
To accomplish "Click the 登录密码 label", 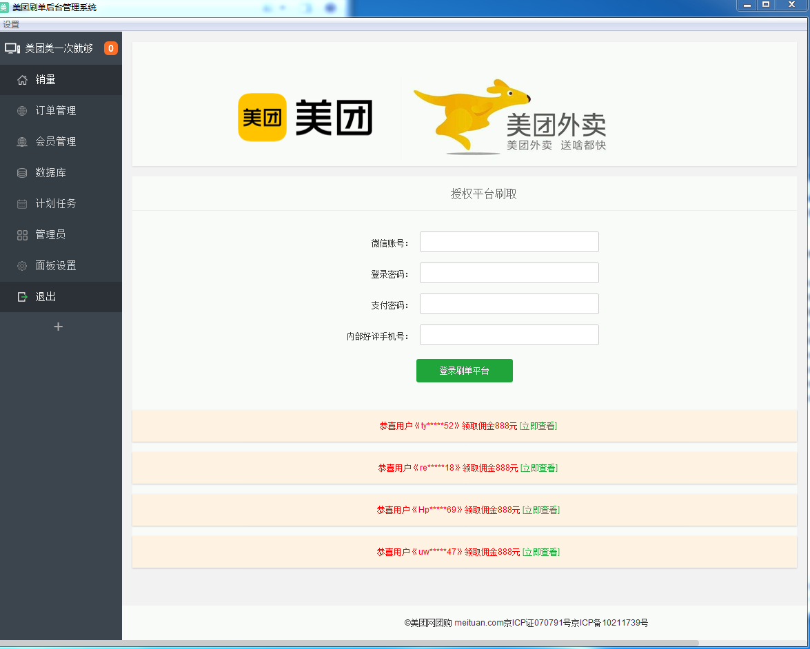I will [390, 274].
